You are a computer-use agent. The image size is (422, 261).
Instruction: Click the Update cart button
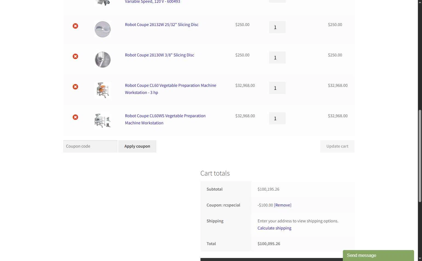point(337,146)
